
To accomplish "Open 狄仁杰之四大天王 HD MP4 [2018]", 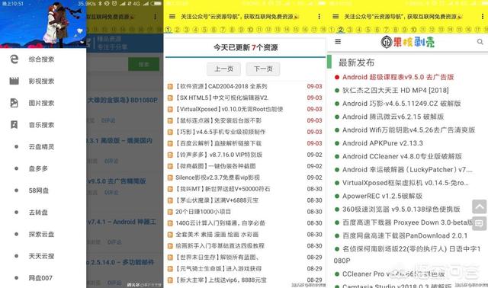I will click(x=396, y=90).
